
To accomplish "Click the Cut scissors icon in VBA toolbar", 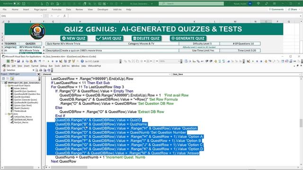I will point(23,61).
